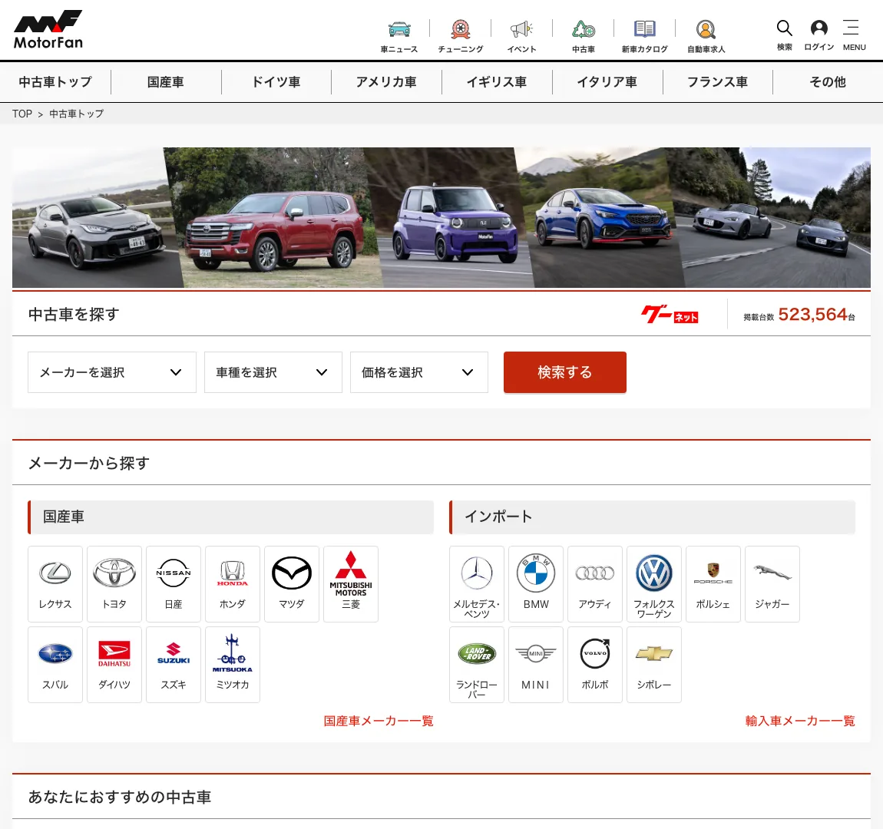
Task: Go to イタリア車 navigation tab
Action: 607,82
